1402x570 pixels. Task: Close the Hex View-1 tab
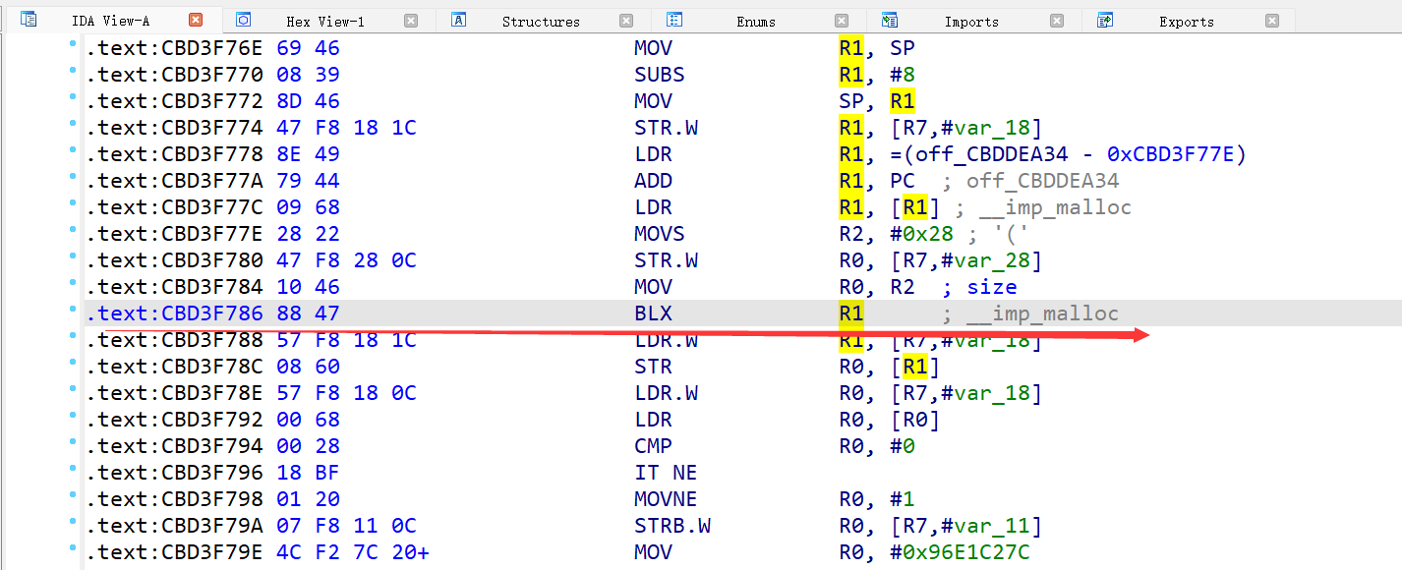411,21
